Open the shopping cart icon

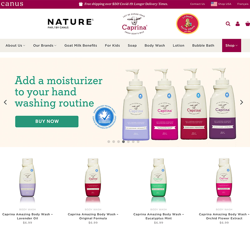click(x=247, y=24)
